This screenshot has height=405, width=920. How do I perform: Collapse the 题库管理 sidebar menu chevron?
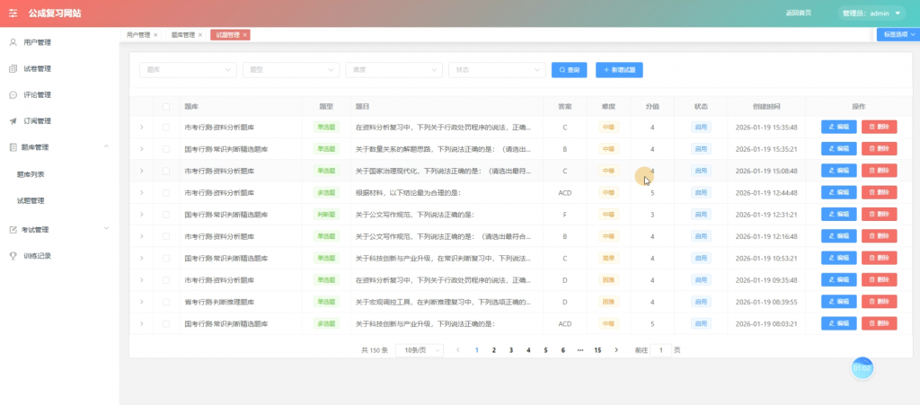[106, 146]
